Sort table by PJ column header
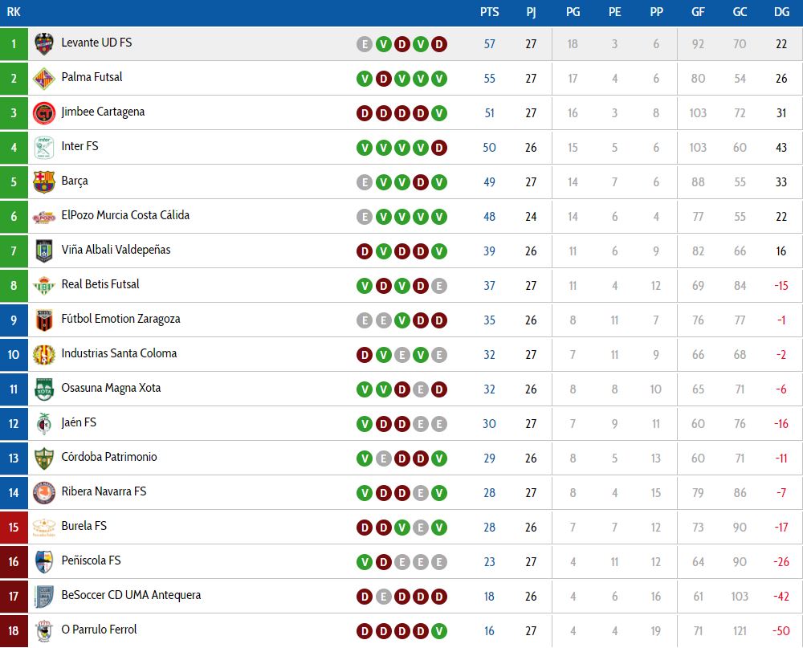This screenshot has height=648, width=803. pyautogui.click(x=531, y=12)
